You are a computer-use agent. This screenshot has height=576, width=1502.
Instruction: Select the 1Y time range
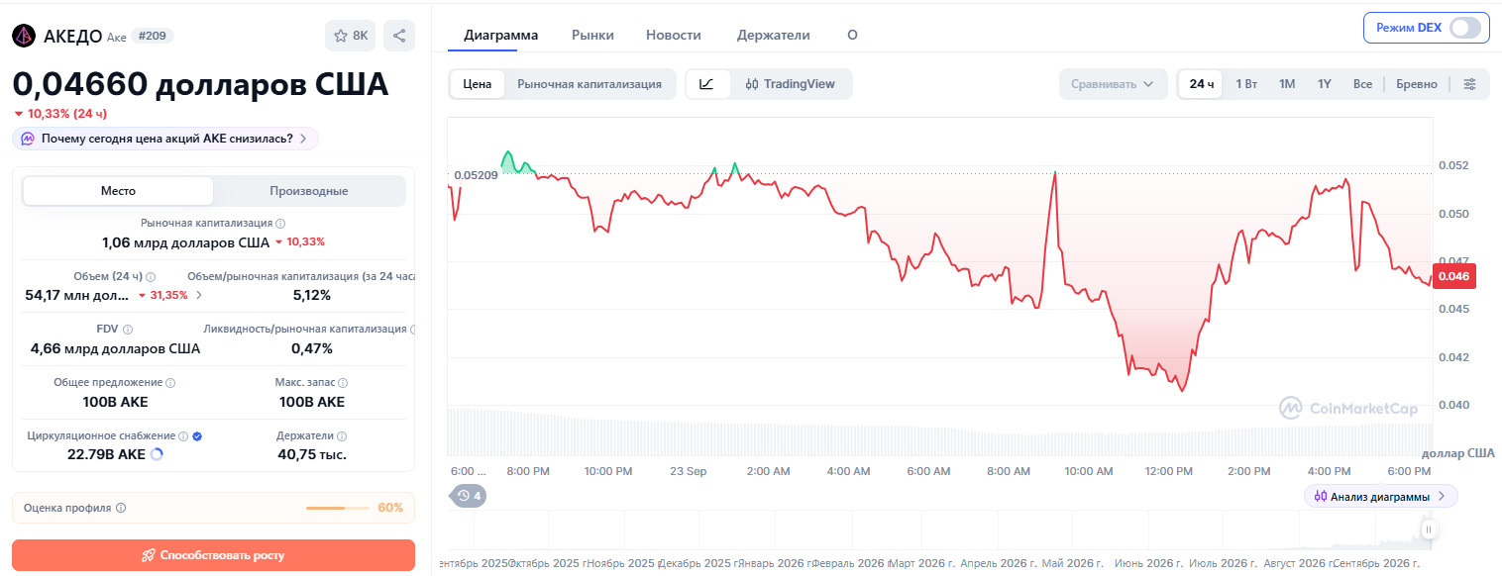pyautogui.click(x=1325, y=84)
